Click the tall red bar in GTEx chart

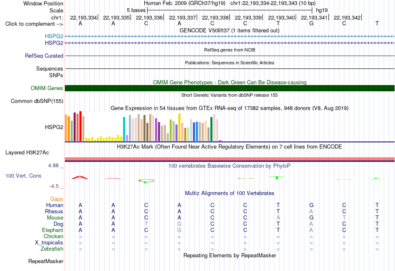tap(80, 126)
